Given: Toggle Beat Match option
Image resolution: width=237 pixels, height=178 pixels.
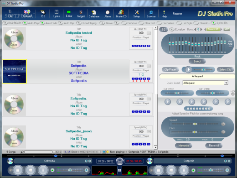Looking at the screenshot, I should click(x=5, y=23).
